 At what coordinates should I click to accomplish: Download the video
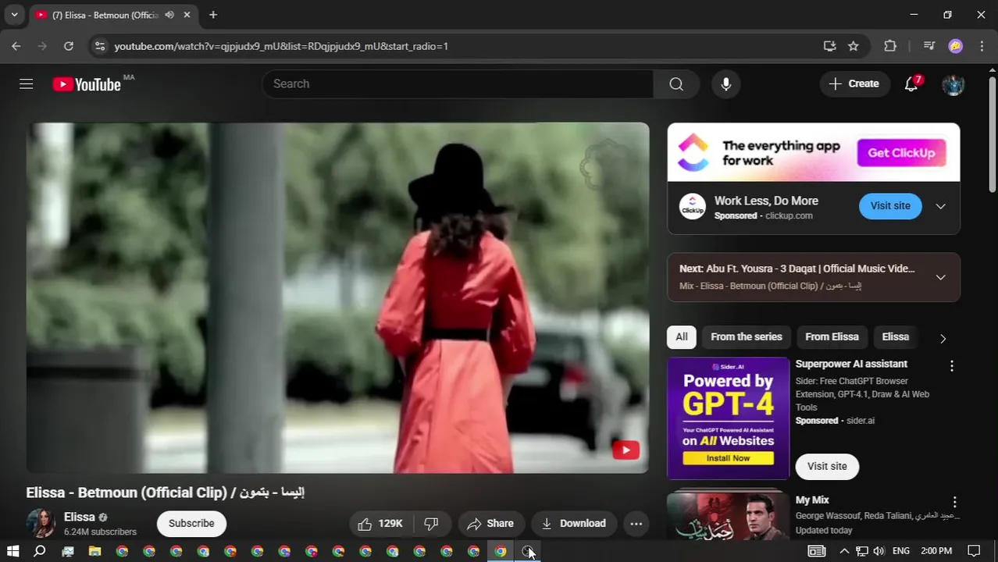573,524
